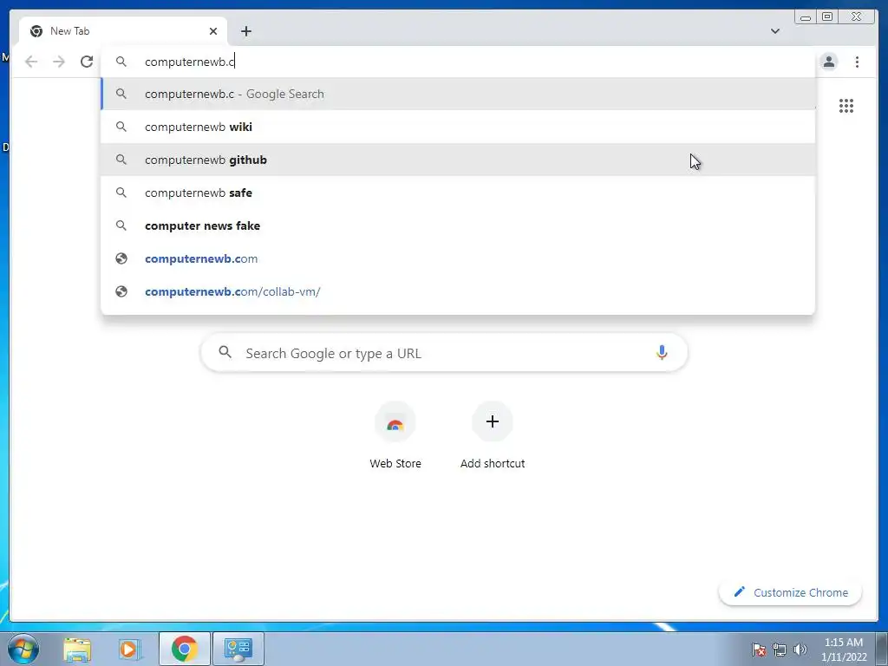Image resolution: width=888 pixels, height=666 pixels.
Task: Launch Windows Media Player from taskbar
Action: point(130,649)
